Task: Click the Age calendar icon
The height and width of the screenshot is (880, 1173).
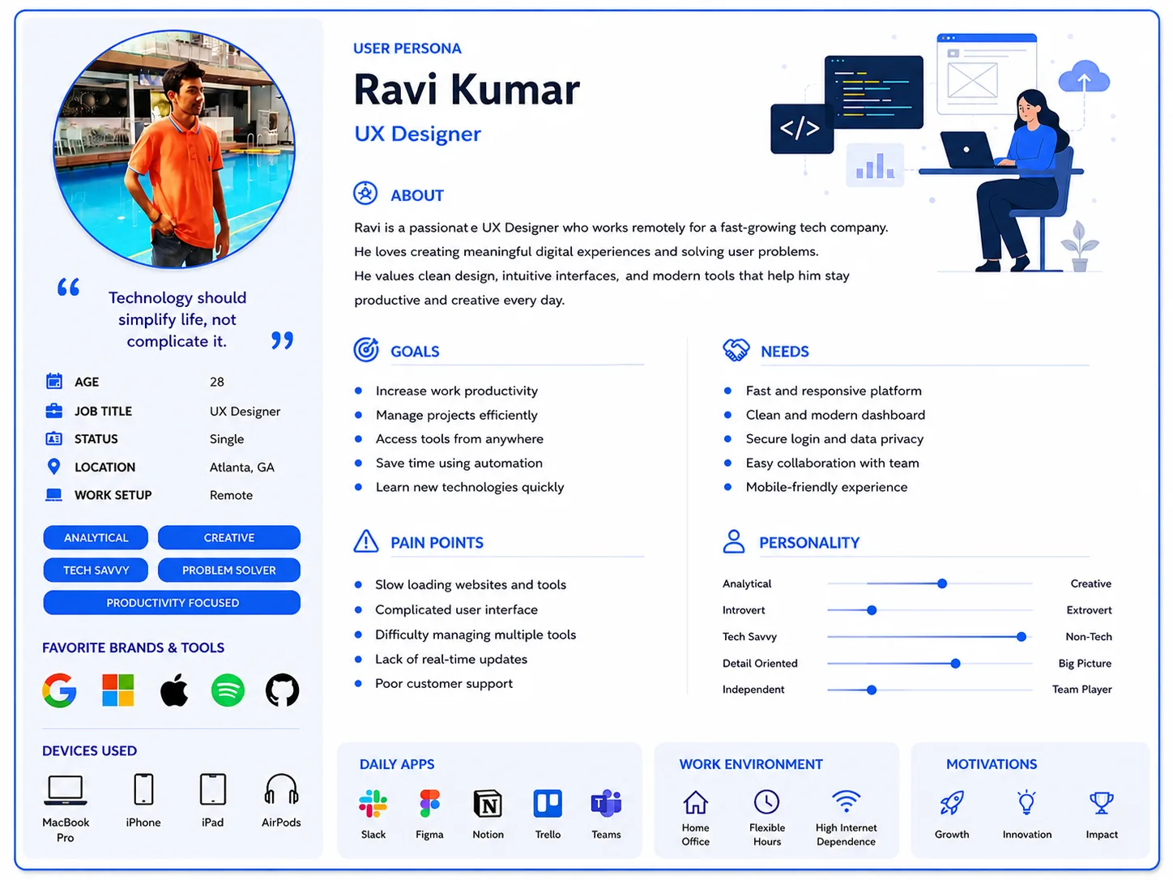Action: [54, 381]
